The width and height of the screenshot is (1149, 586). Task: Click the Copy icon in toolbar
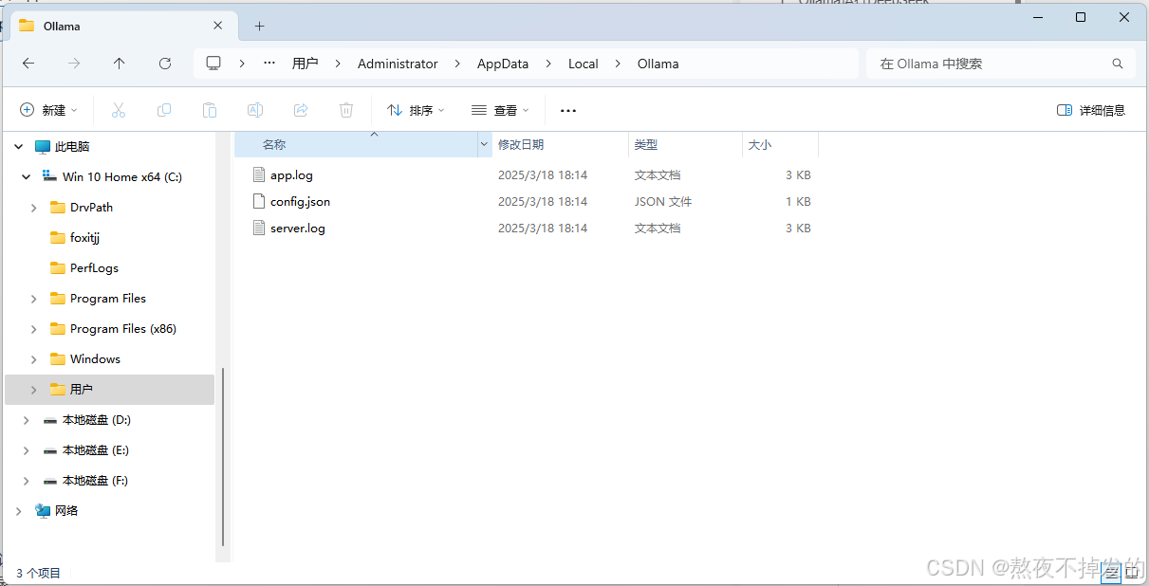pyautogui.click(x=164, y=110)
